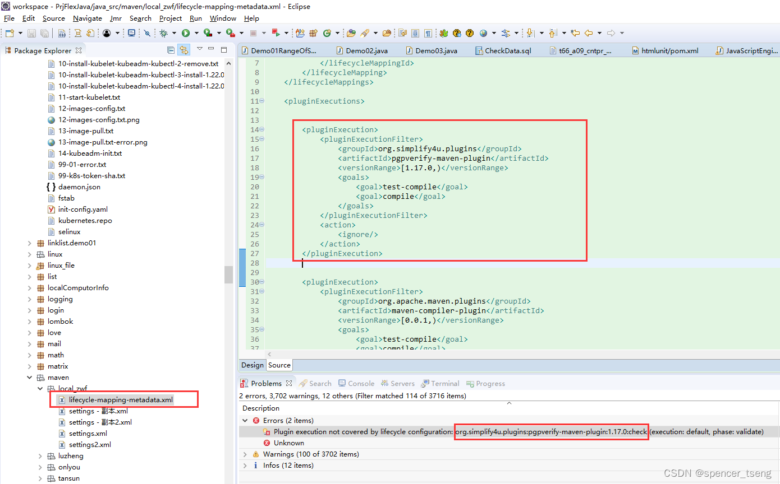Minimize the Package Explorer panel
Image resolution: width=780 pixels, height=484 pixels.
(x=210, y=50)
